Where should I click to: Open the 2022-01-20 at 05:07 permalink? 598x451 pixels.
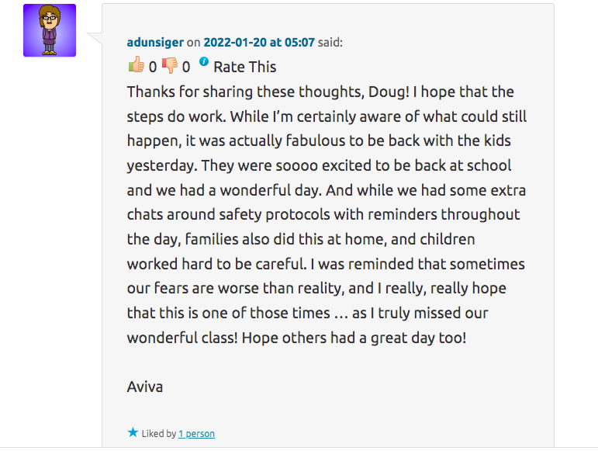259,43
